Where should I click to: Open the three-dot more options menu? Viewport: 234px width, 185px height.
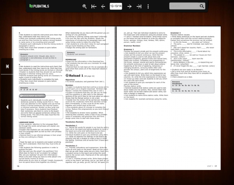click(148, 6)
